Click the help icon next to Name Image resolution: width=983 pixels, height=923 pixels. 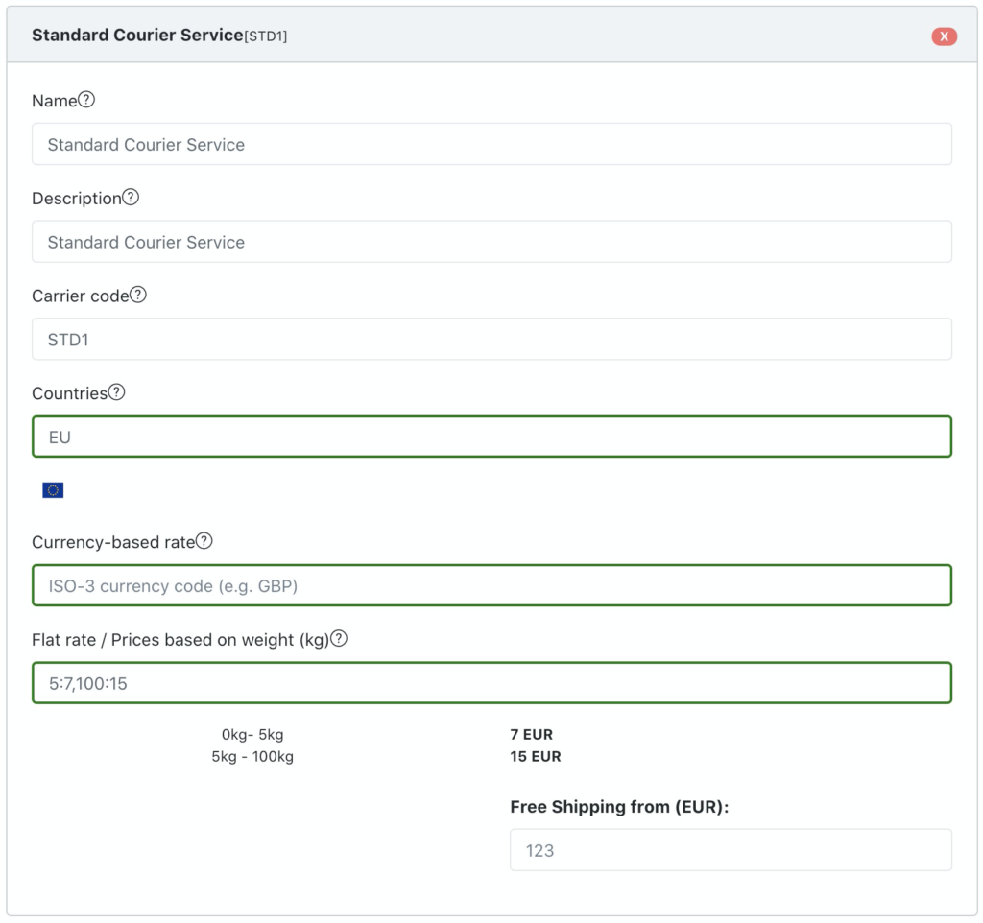[86, 100]
